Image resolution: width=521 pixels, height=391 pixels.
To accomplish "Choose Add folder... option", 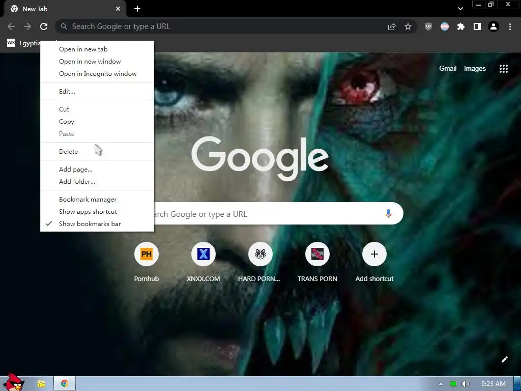I will [x=97, y=182].
